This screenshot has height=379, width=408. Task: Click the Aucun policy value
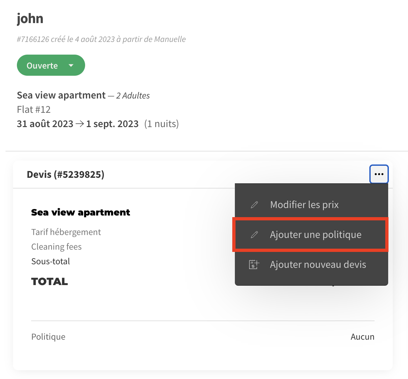pyautogui.click(x=362, y=337)
